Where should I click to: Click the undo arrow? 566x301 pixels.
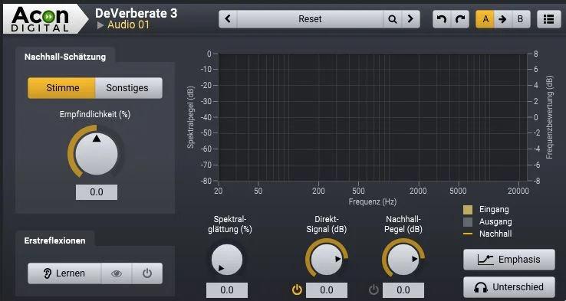click(x=442, y=19)
